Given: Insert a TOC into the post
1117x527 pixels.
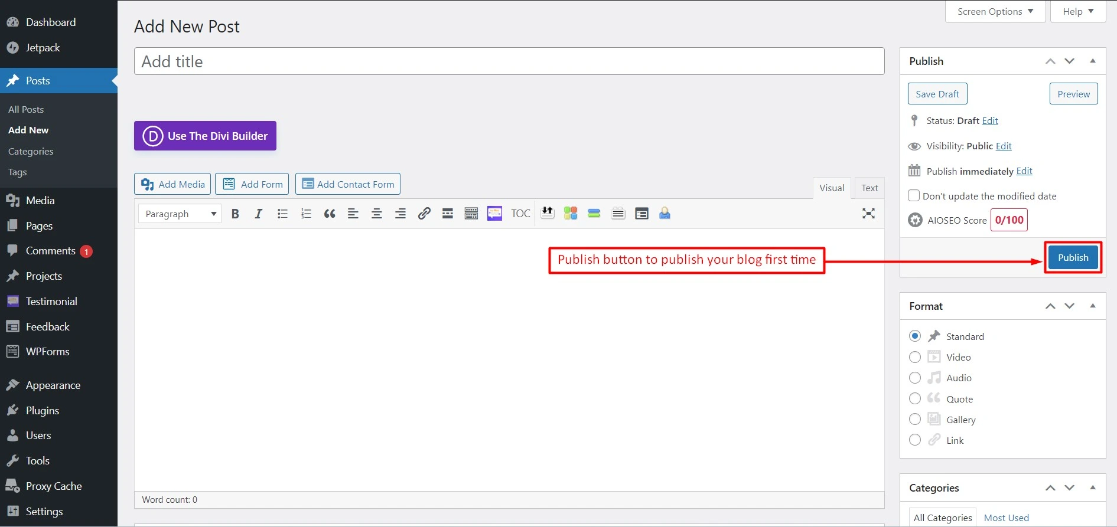Looking at the screenshot, I should [520, 214].
